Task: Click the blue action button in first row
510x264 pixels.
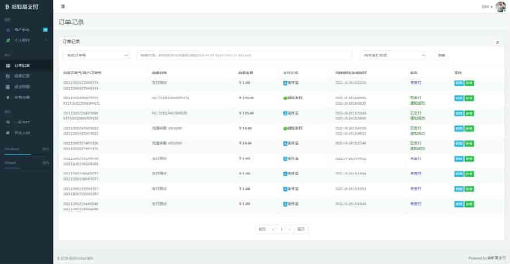Action: (458, 83)
